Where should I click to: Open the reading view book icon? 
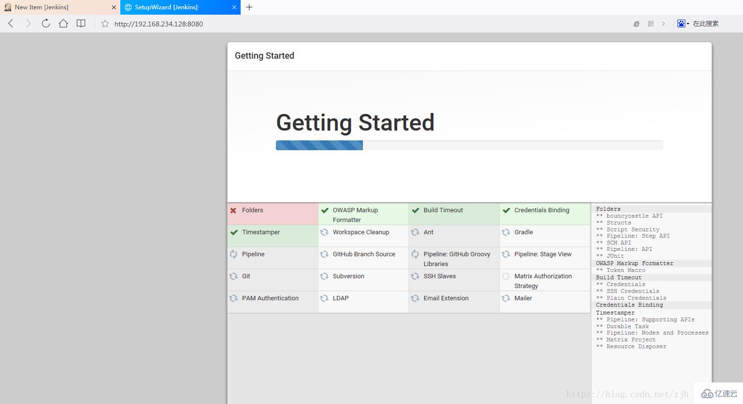pos(81,23)
